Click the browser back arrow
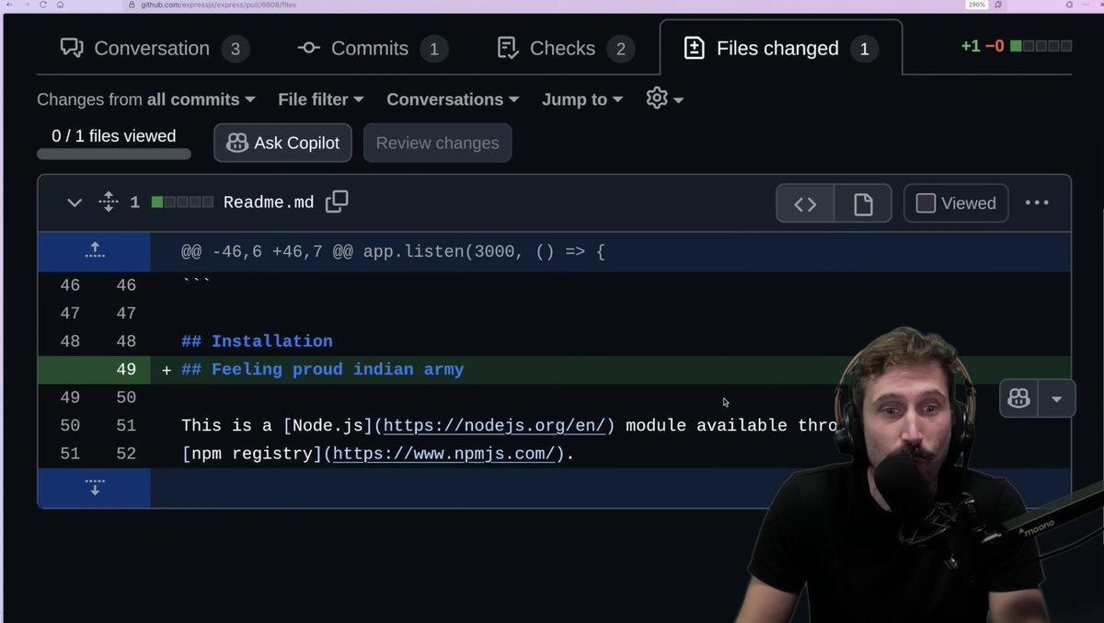This screenshot has width=1104, height=623. [11, 5]
